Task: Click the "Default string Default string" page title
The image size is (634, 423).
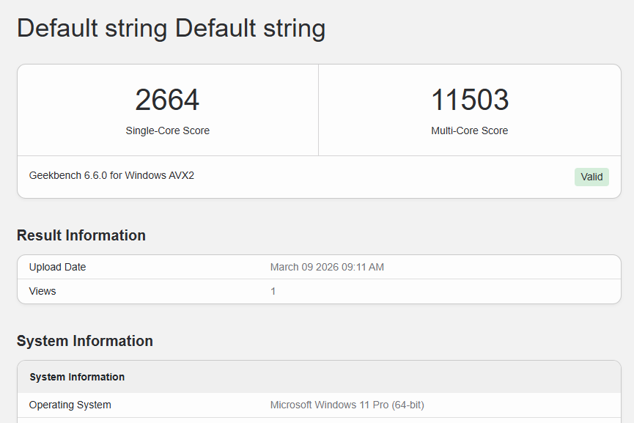Action: [x=171, y=29]
